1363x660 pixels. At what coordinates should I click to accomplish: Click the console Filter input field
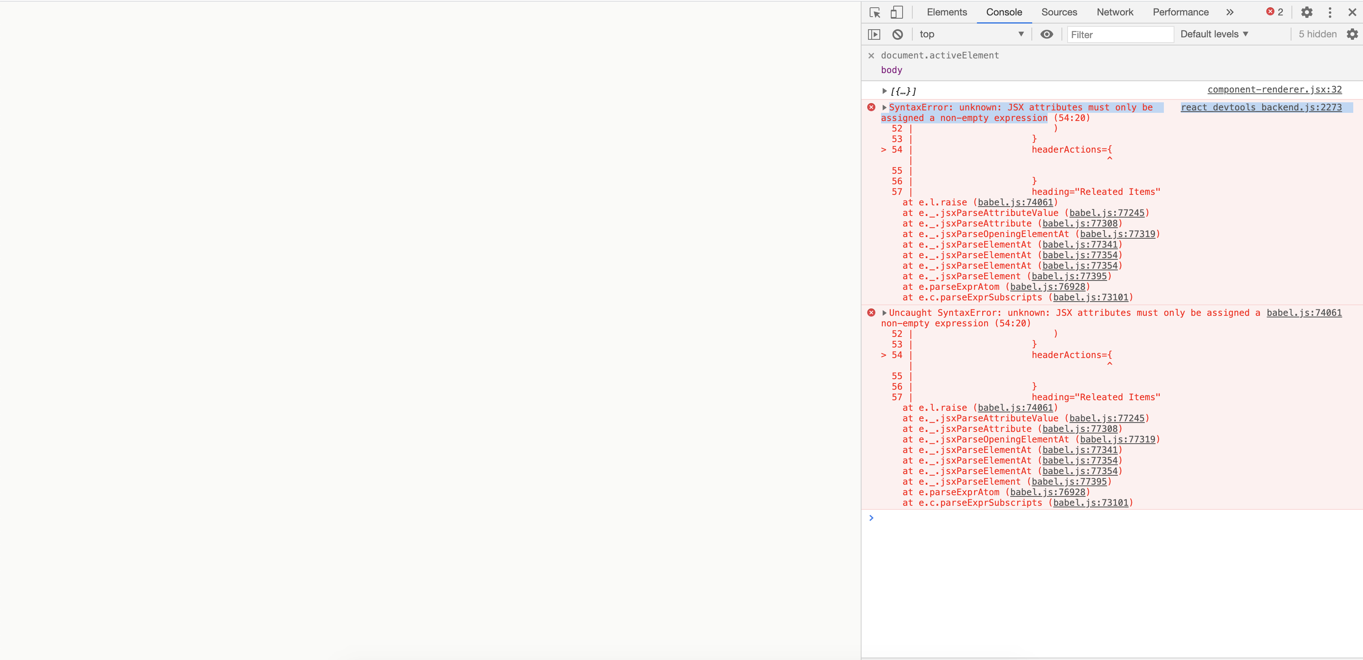1119,34
